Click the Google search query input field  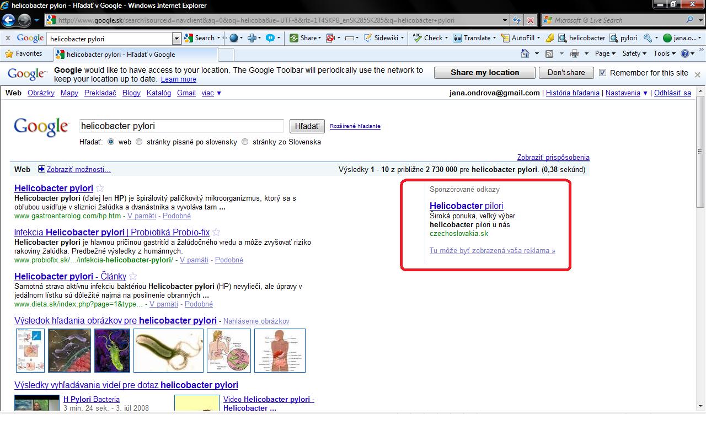[x=181, y=126]
